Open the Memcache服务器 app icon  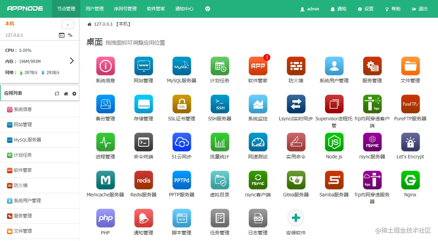(x=105, y=180)
